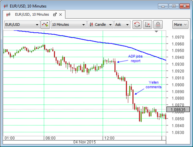The image size is (193, 147).
Task: Minimize the EUR/USD chart window
Action: click(163, 6)
